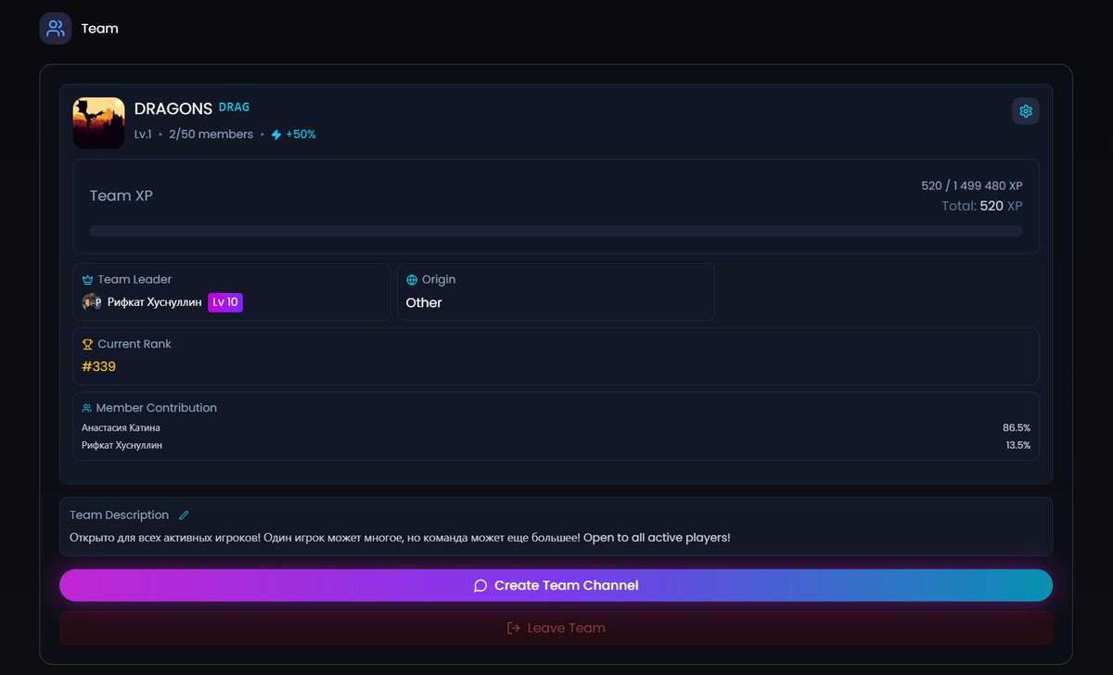The height and width of the screenshot is (675, 1113).
Task: Click the lightning bolt boost icon
Action: pos(275,134)
